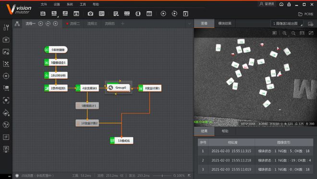This screenshot has height=179, width=317.
Task: Run the solution once with play icon
Action: [163, 13]
